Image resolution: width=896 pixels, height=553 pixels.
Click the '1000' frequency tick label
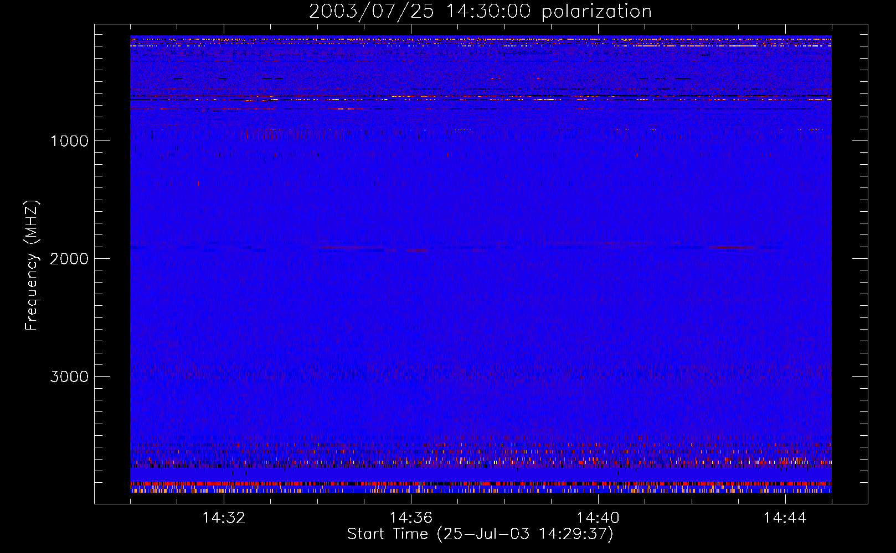[x=69, y=141]
